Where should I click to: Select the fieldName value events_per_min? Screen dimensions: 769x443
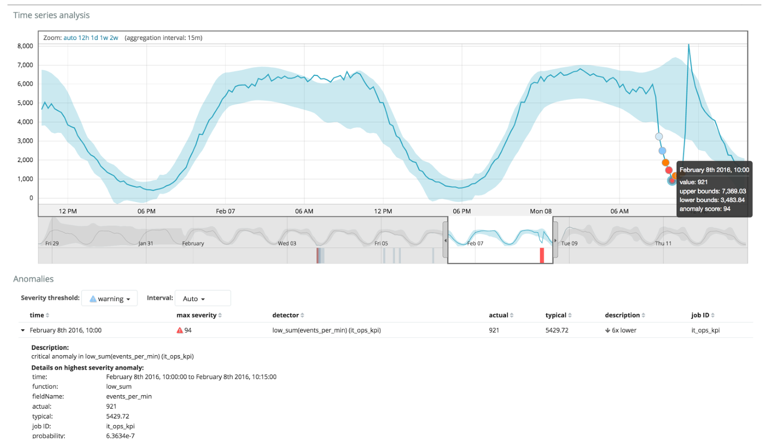pos(129,396)
